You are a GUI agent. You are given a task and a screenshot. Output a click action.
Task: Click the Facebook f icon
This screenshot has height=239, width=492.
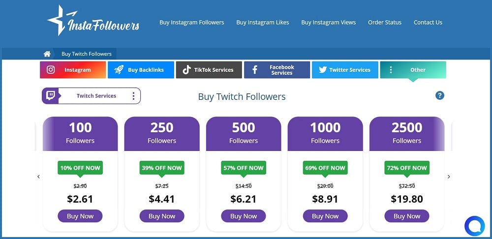point(255,70)
